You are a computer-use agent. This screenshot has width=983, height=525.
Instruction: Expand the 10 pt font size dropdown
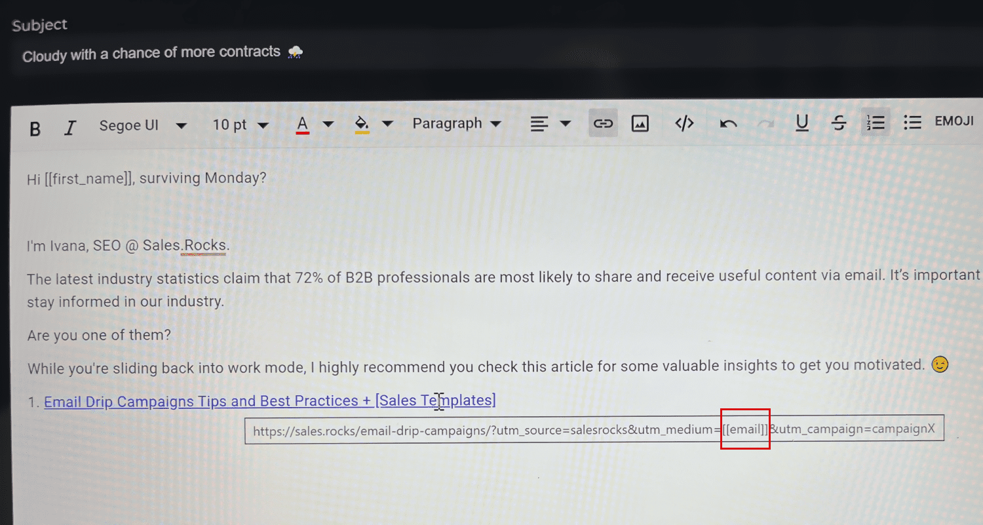241,125
